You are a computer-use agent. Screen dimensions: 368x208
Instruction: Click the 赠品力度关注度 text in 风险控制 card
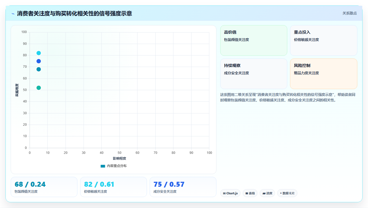(x=306, y=73)
